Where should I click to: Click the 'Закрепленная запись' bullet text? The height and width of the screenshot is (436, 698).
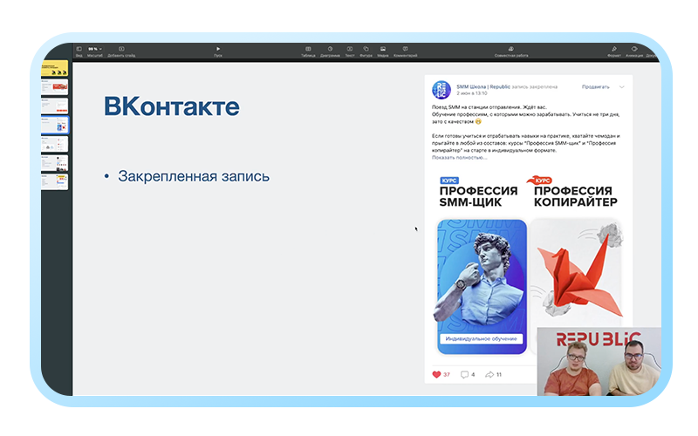click(x=194, y=176)
